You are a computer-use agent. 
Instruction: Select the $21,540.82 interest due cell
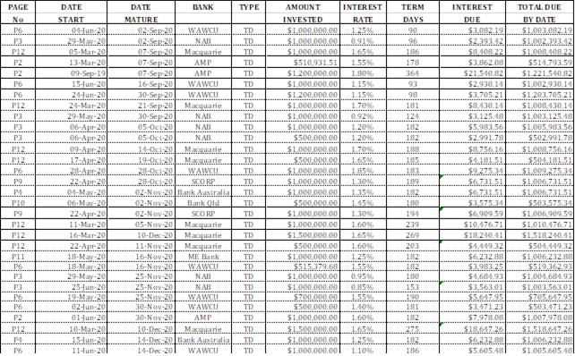pyautogui.click(x=472, y=73)
